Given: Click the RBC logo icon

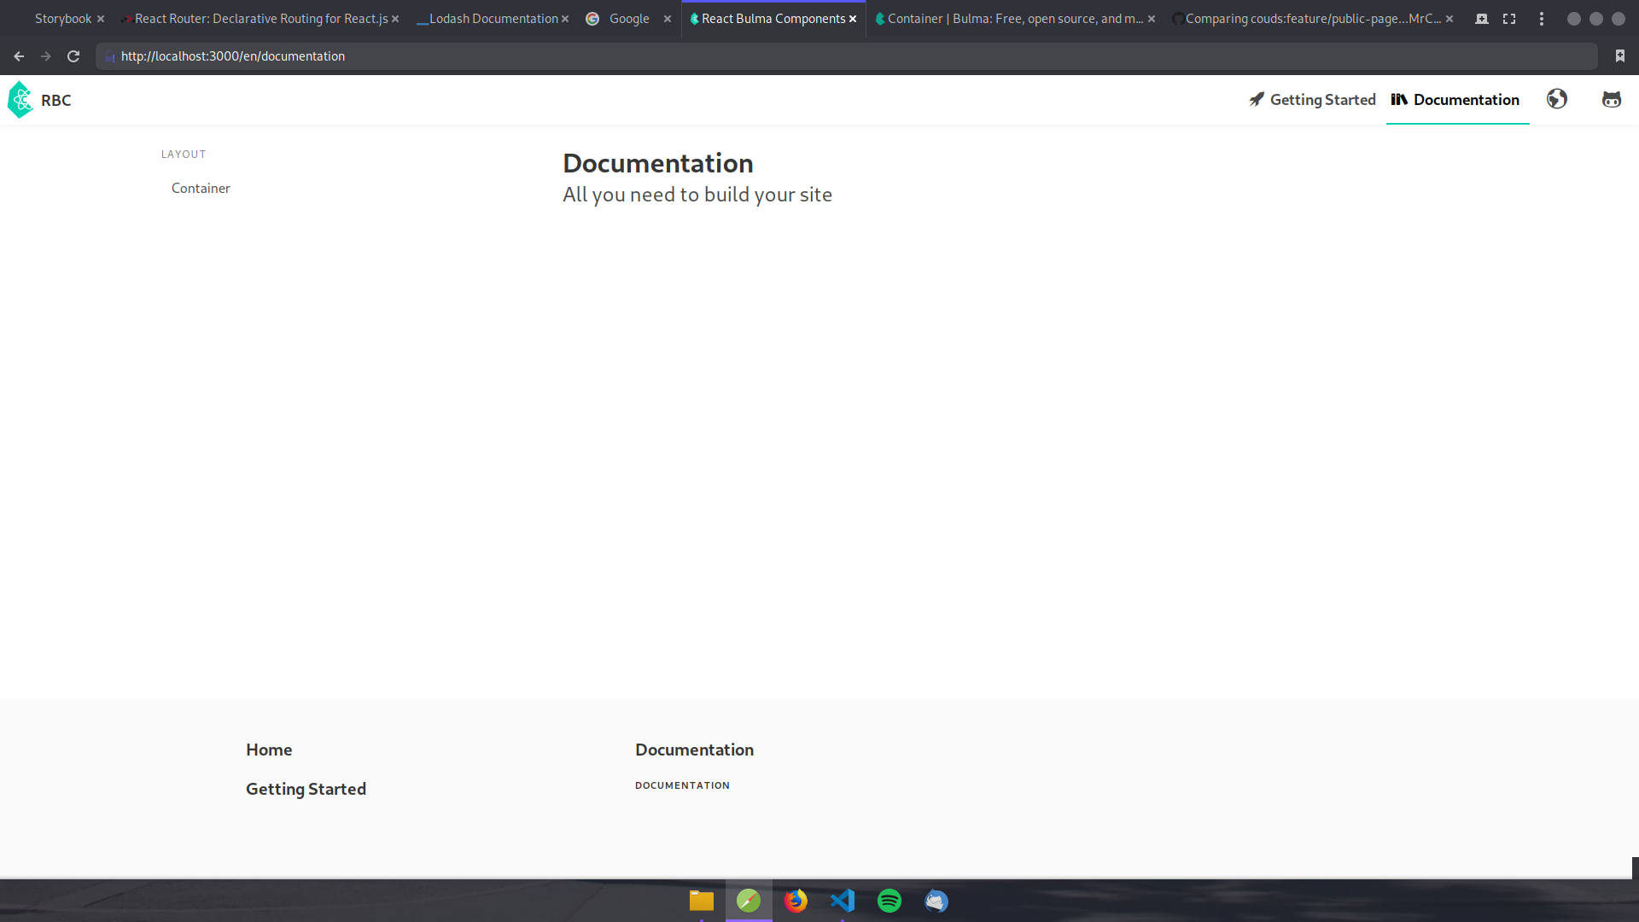Looking at the screenshot, I should click(x=20, y=100).
